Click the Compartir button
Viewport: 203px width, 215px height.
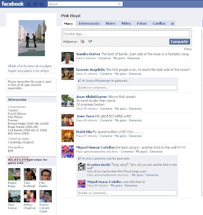179,41
